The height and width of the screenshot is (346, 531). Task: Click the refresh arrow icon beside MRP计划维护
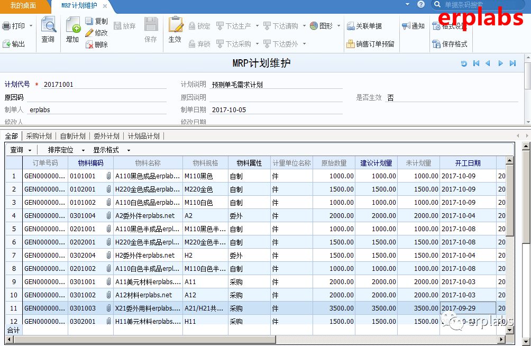pos(464,63)
